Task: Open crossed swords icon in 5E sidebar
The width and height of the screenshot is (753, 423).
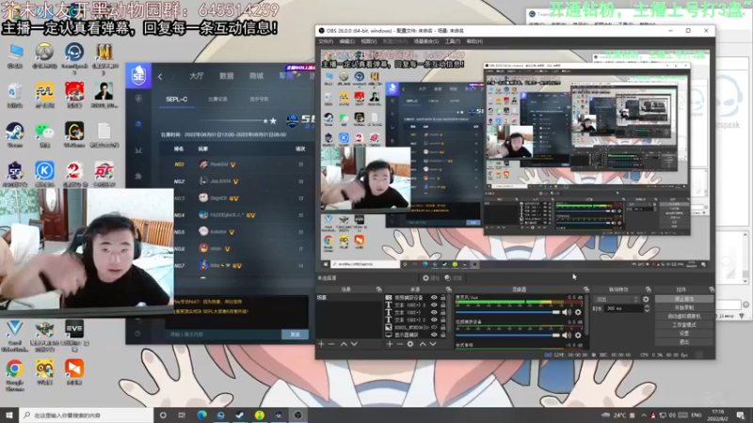Action: click(138, 150)
